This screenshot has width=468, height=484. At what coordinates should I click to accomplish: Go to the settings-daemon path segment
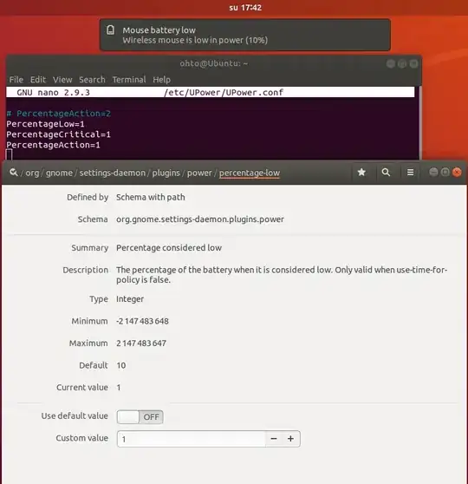tap(113, 173)
